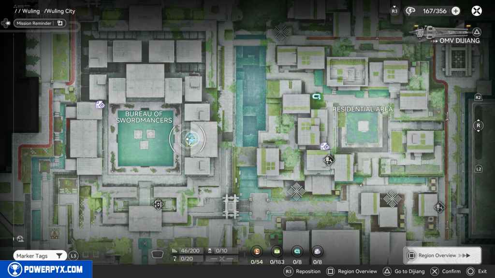Select the teal marker above Residential Area
The height and width of the screenshot is (278, 495).
click(317, 97)
